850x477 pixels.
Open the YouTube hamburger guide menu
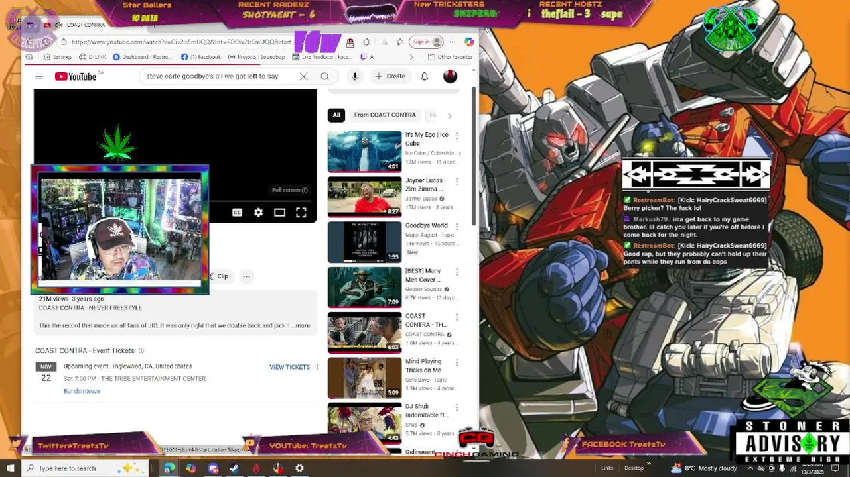(39, 77)
